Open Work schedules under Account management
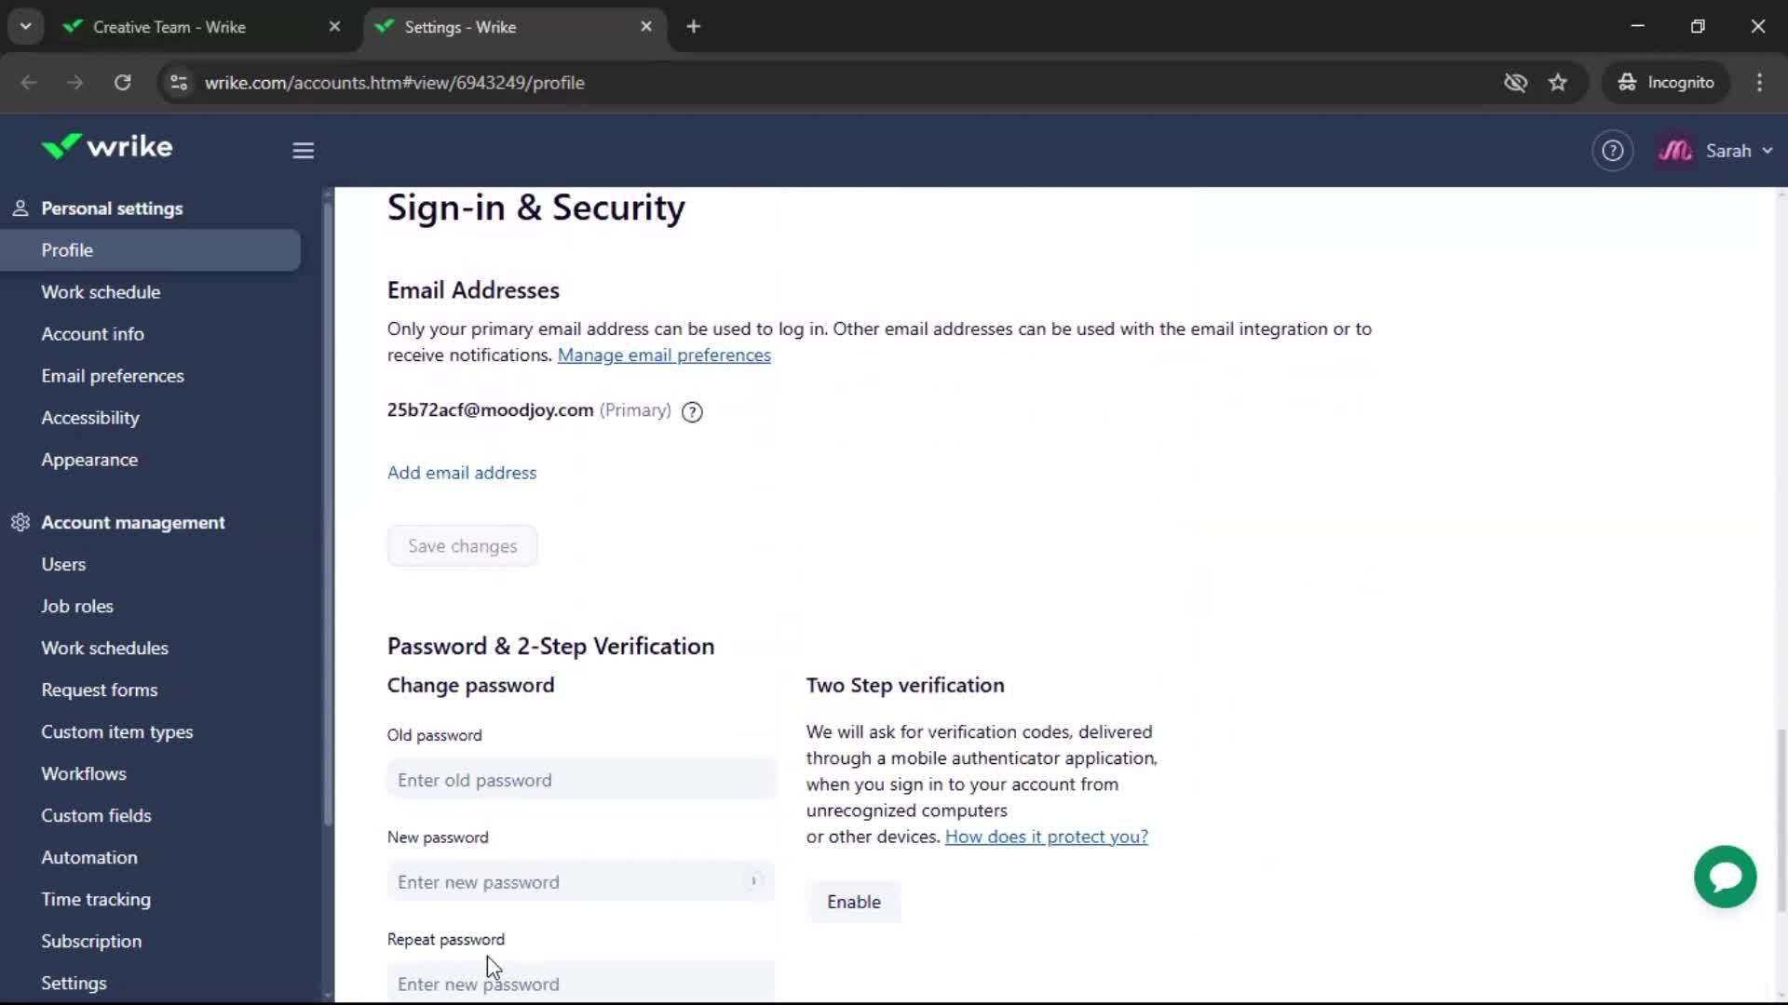Screen dimensions: 1788x1005 [x=104, y=649]
